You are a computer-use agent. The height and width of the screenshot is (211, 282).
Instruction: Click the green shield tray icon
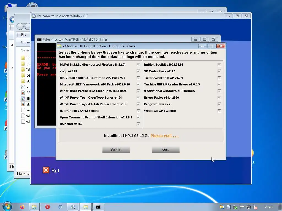[235, 207]
